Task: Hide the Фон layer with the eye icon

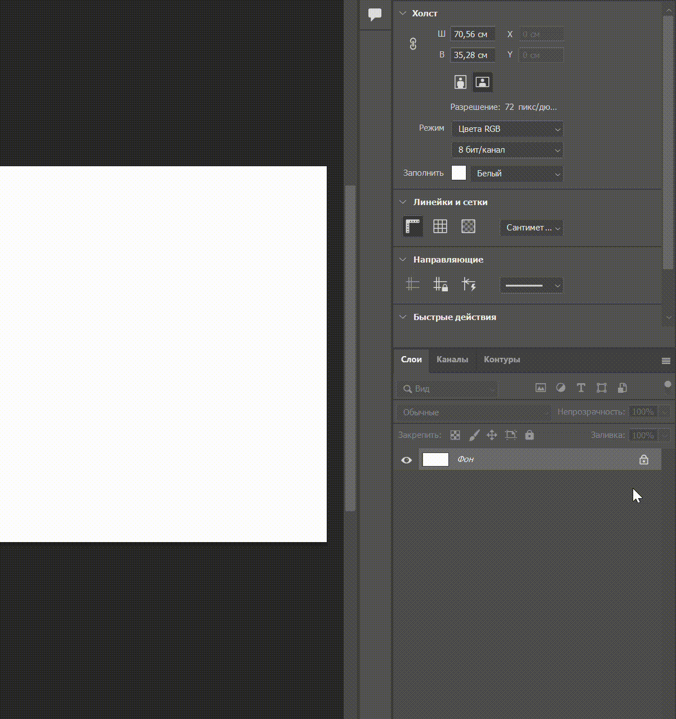Action: click(406, 460)
